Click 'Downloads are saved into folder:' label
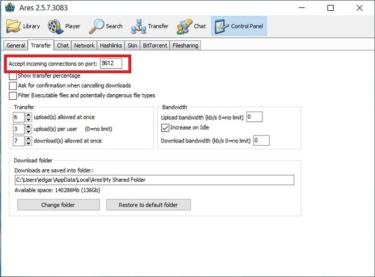This screenshot has height=277, width=375. coord(53,170)
